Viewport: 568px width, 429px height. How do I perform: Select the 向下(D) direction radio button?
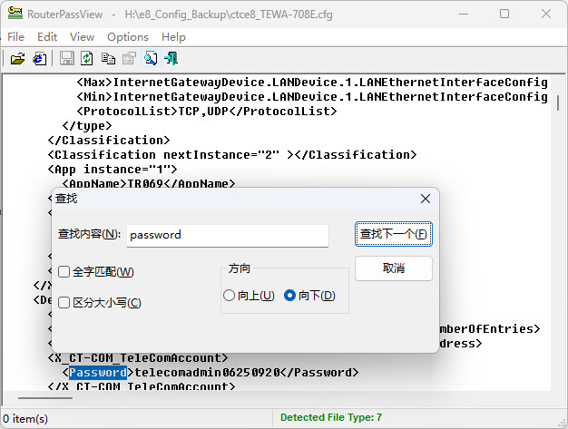[x=289, y=296]
